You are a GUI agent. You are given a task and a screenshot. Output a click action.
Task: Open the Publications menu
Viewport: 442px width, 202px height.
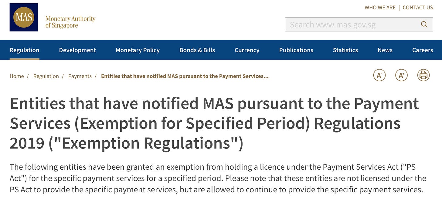point(296,50)
